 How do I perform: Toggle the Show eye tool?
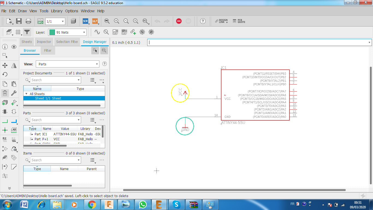(x=14, y=47)
